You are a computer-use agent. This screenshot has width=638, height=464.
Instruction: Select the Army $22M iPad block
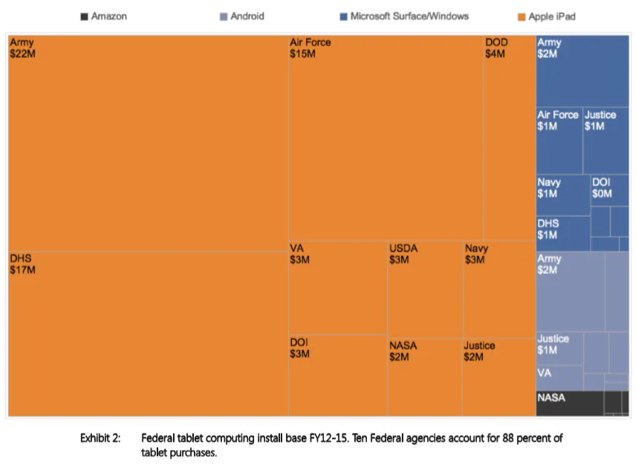149,143
